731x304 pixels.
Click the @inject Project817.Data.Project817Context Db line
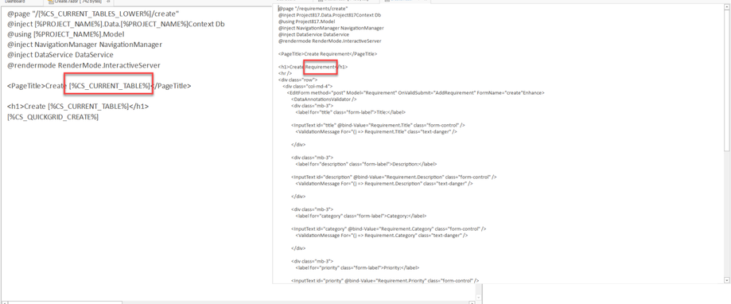[329, 15]
